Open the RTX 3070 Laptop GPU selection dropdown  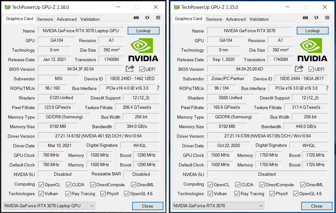point(49,206)
